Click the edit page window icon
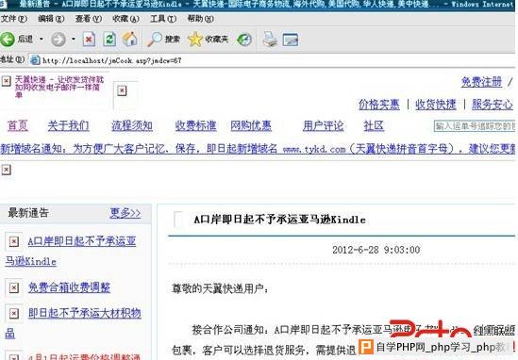518x360 pixels. pos(291,40)
